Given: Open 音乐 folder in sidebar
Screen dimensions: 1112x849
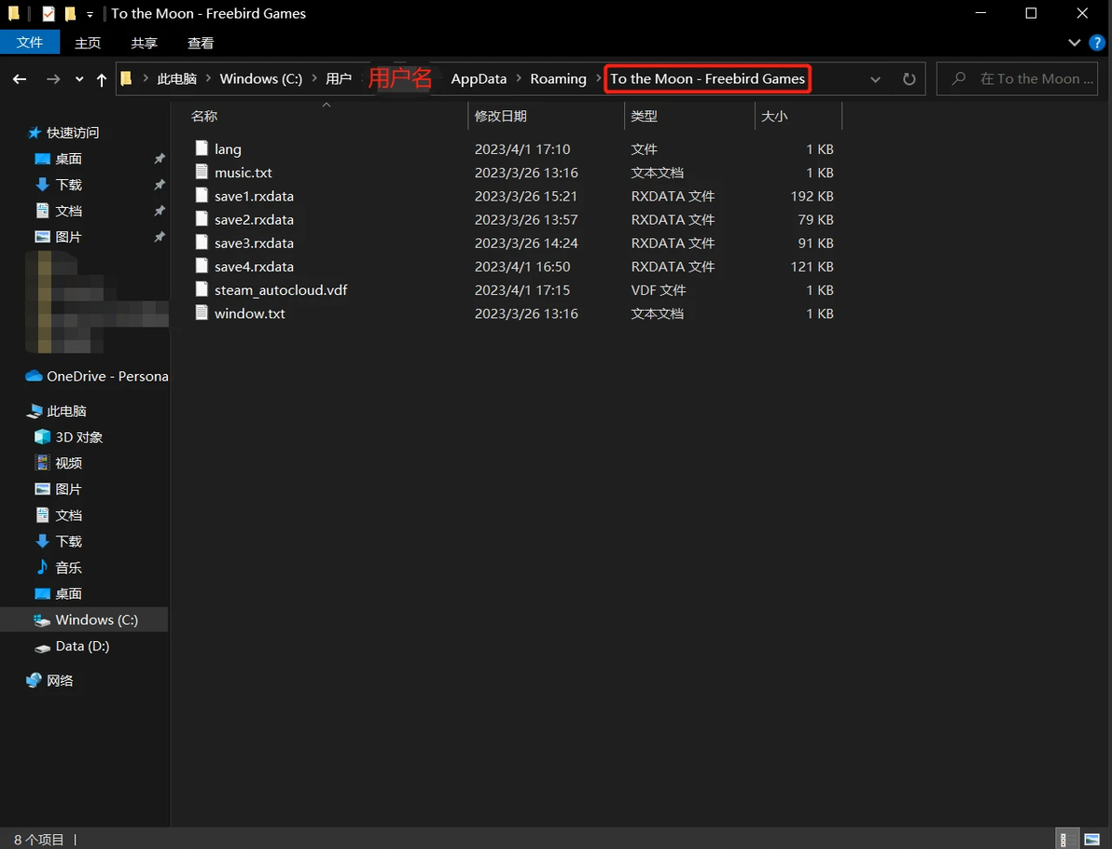Looking at the screenshot, I should click(x=68, y=567).
